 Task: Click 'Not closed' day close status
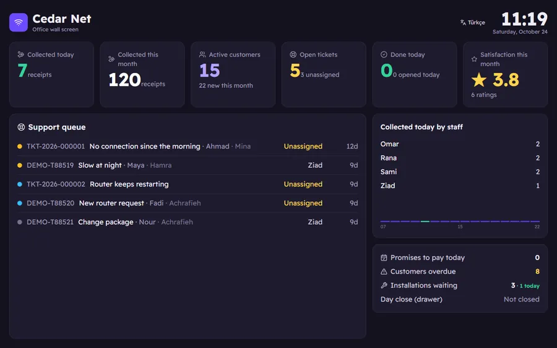click(522, 299)
